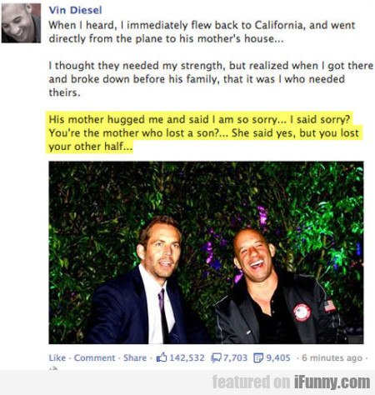
Task: Open the poster's profile picture thumbnail
Action: 21,22
